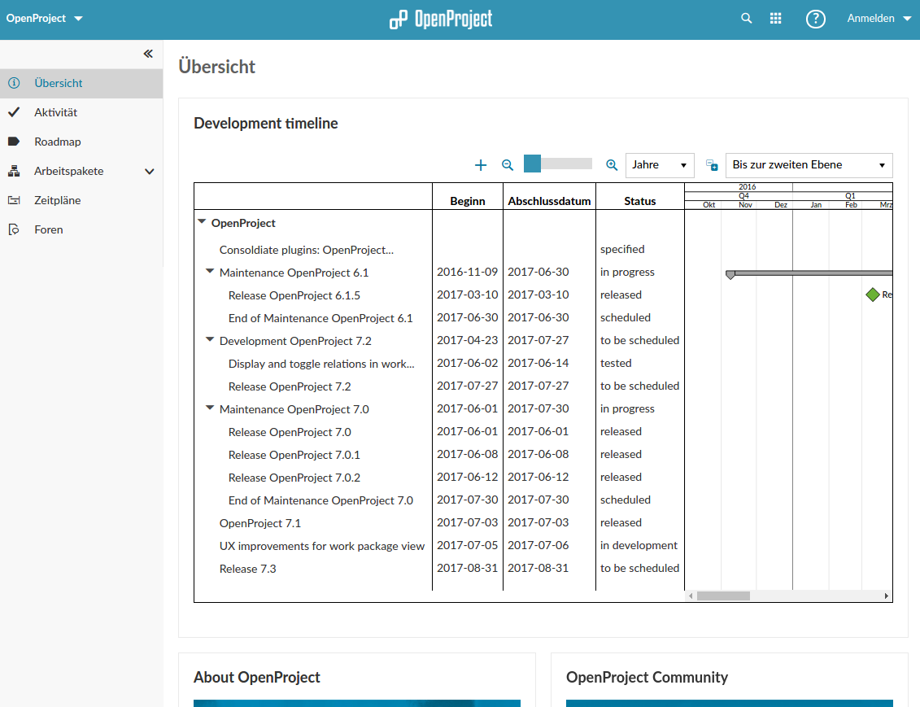Click the timeline scrollbar right arrow
Image resolution: width=920 pixels, height=707 pixels.
[x=887, y=596]
